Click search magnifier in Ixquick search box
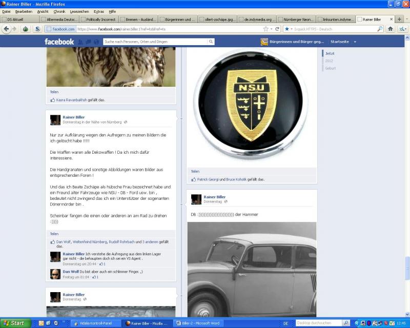Viewport: 410px width, 328px height. coord(380,29)
